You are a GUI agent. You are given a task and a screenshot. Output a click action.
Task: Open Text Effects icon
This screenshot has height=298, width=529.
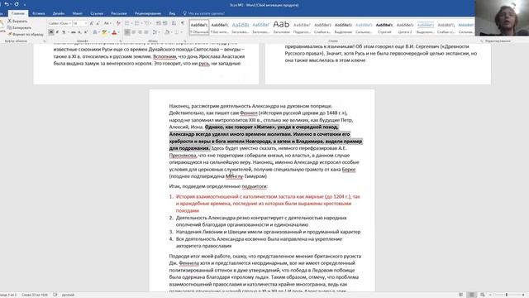tap(95, 32)
